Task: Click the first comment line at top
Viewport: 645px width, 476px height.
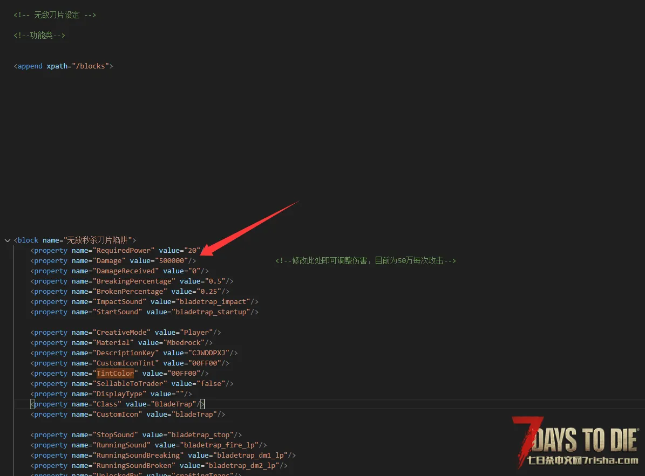Action: [x=55, y=15]
